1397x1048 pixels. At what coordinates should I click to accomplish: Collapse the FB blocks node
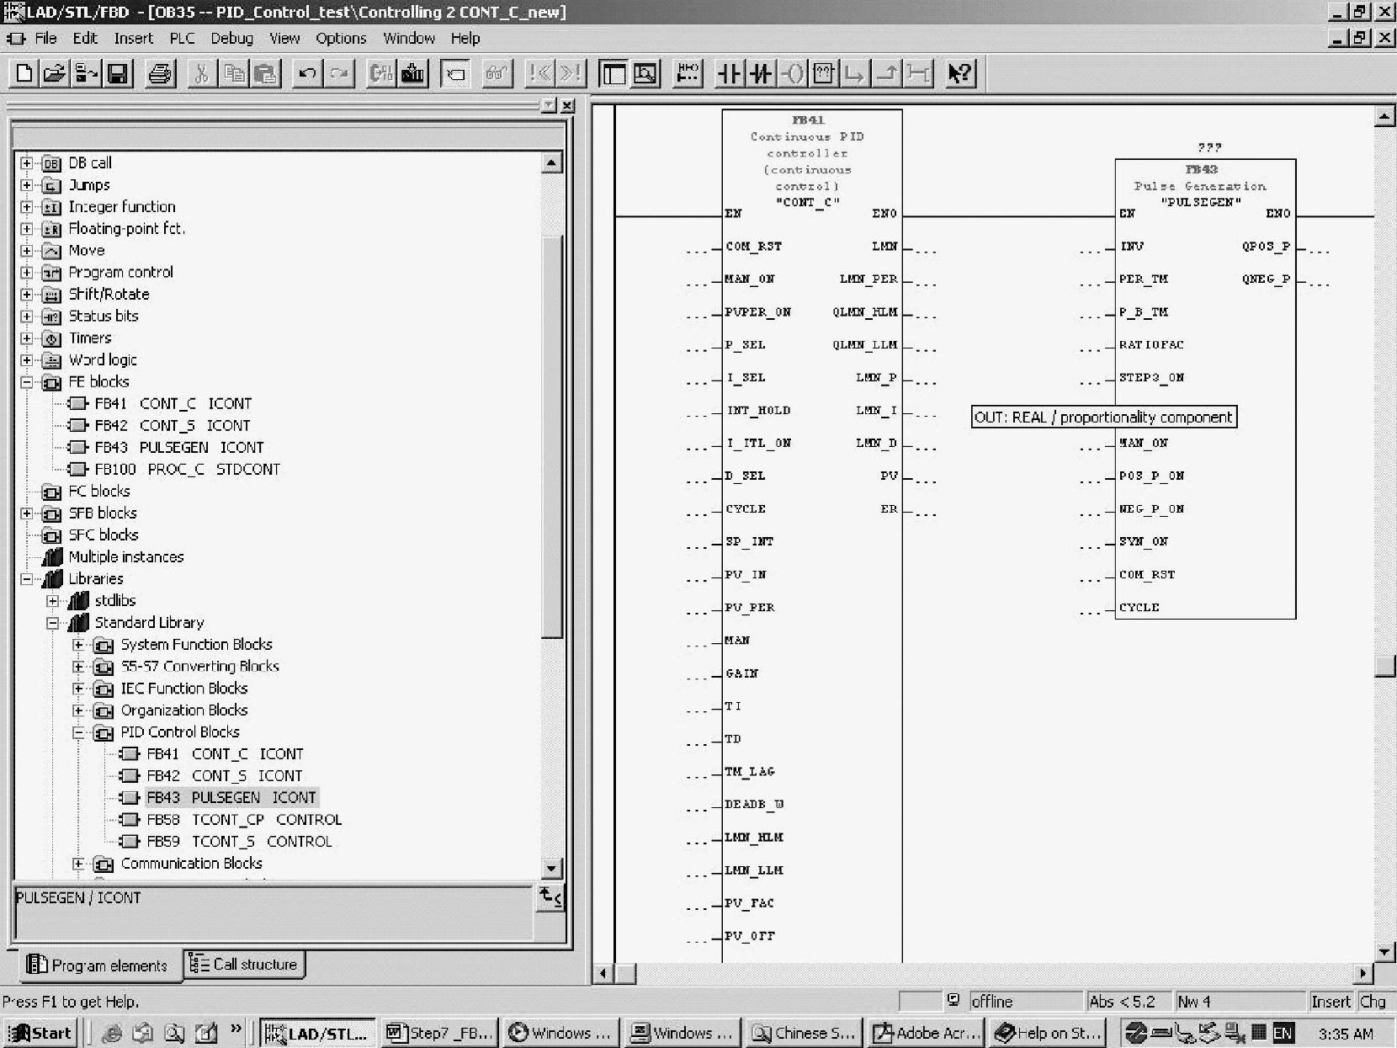[27, 382]
